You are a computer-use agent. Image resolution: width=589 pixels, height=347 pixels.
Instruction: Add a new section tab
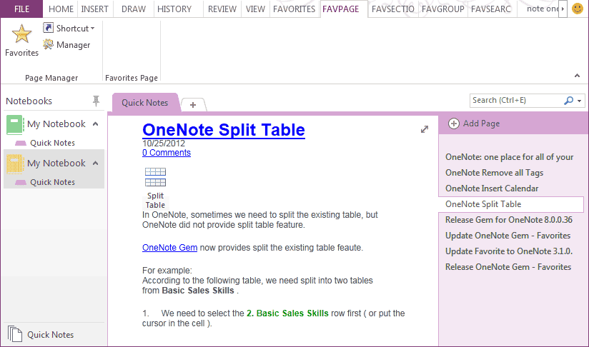(193, 105)
